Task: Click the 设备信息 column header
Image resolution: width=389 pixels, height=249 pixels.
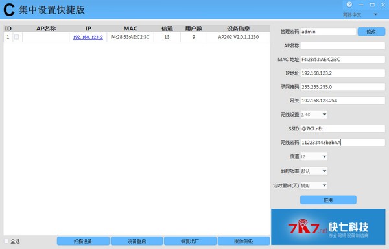Action: [239, 29]
